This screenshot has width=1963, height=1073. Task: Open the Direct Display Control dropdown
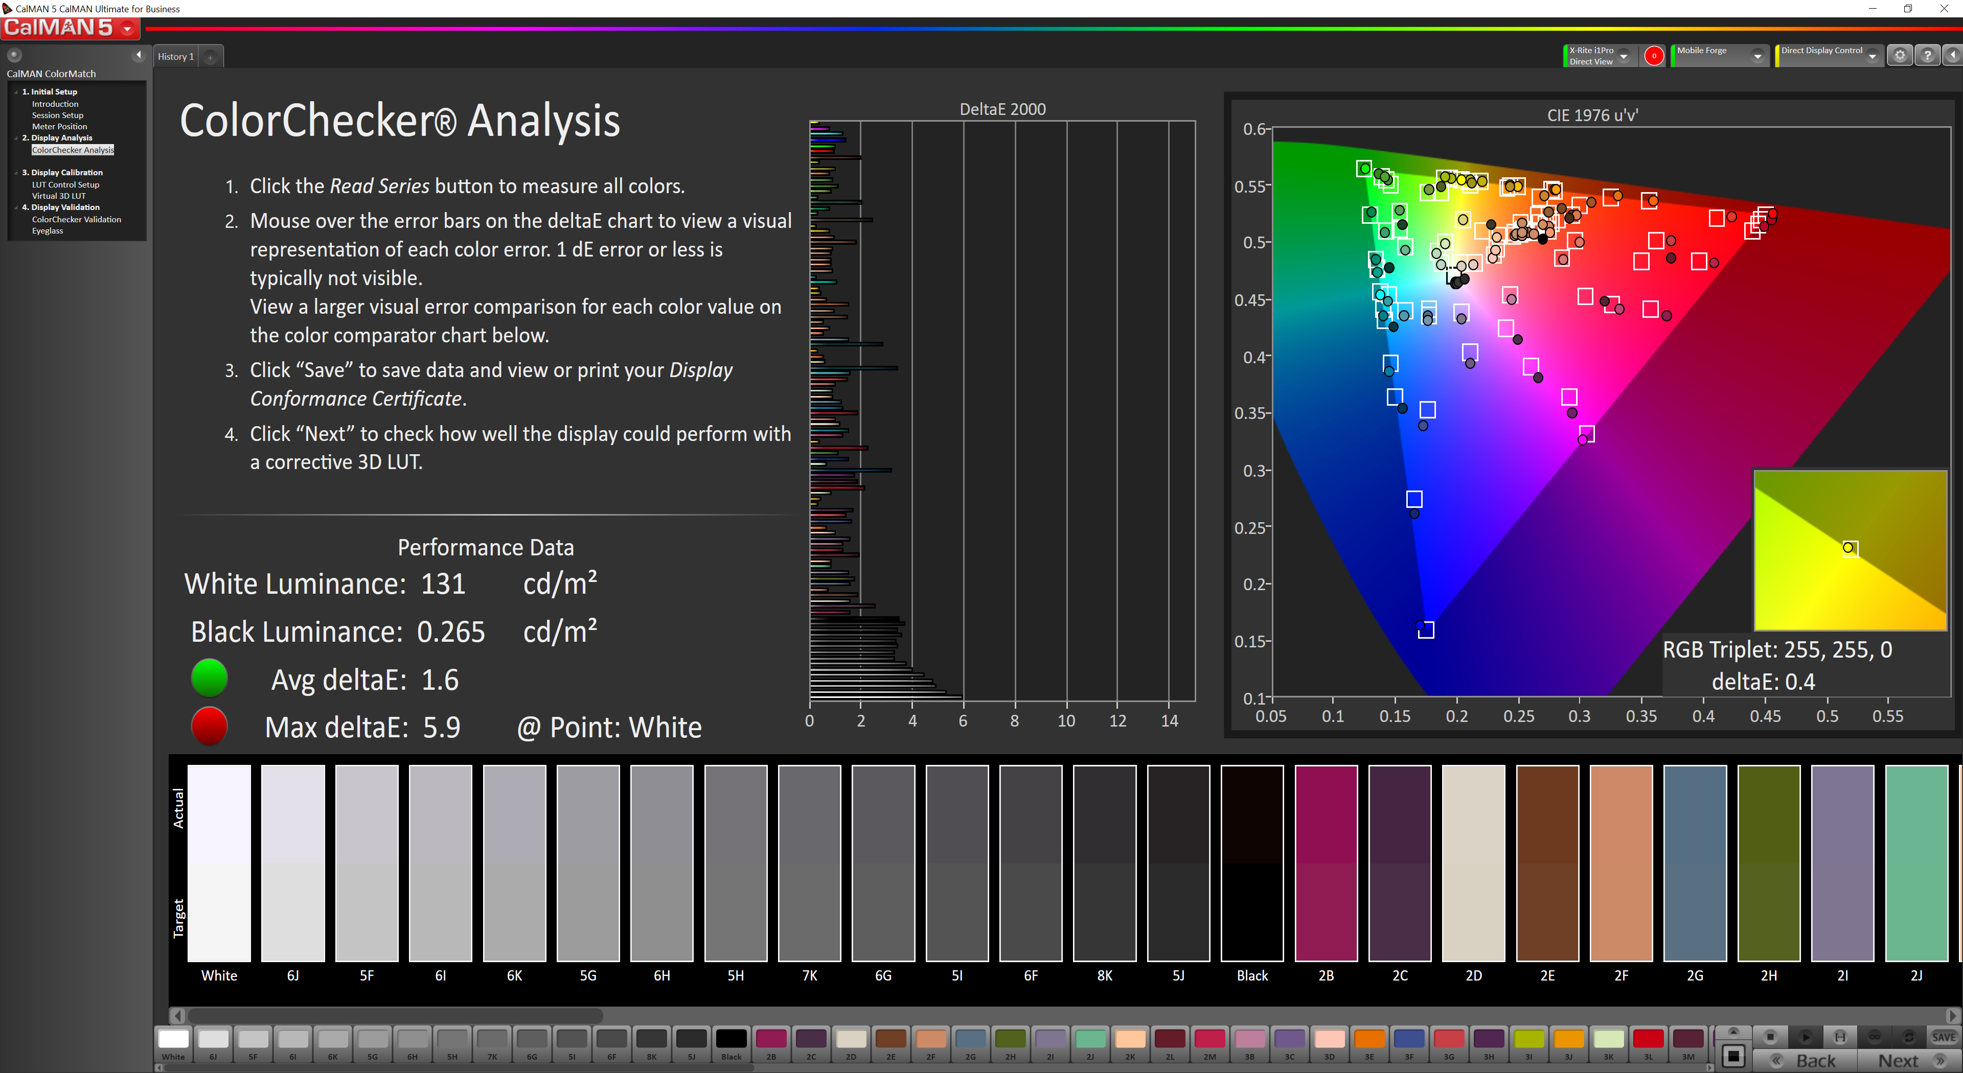[x=1873, y=56]
